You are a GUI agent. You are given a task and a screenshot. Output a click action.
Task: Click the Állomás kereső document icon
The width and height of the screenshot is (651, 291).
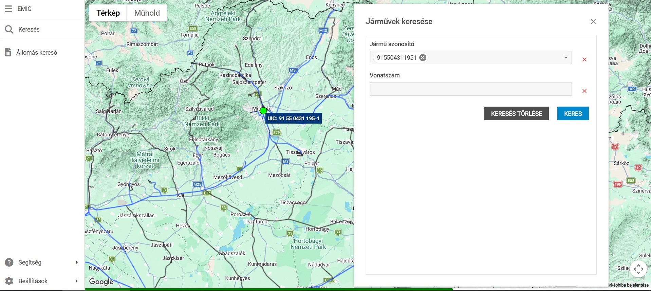8,52
